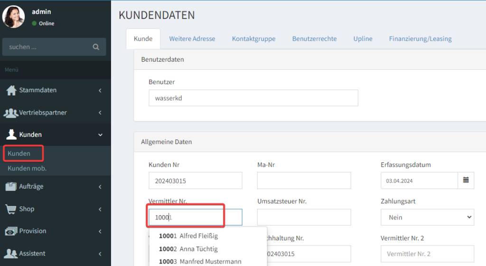The image size is (486, 266).
Task: Open Kunden mob. submenu link
Action: pyautogui.click(x=27, y=168)
